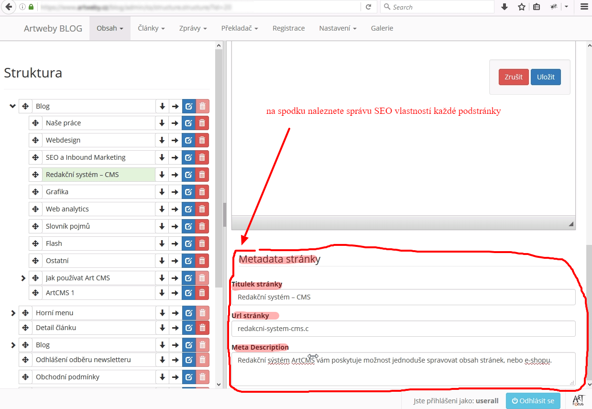Click the Meta Description textarea
The height and width of the screenshot is (409, 592).
click(x=404, y=369)
